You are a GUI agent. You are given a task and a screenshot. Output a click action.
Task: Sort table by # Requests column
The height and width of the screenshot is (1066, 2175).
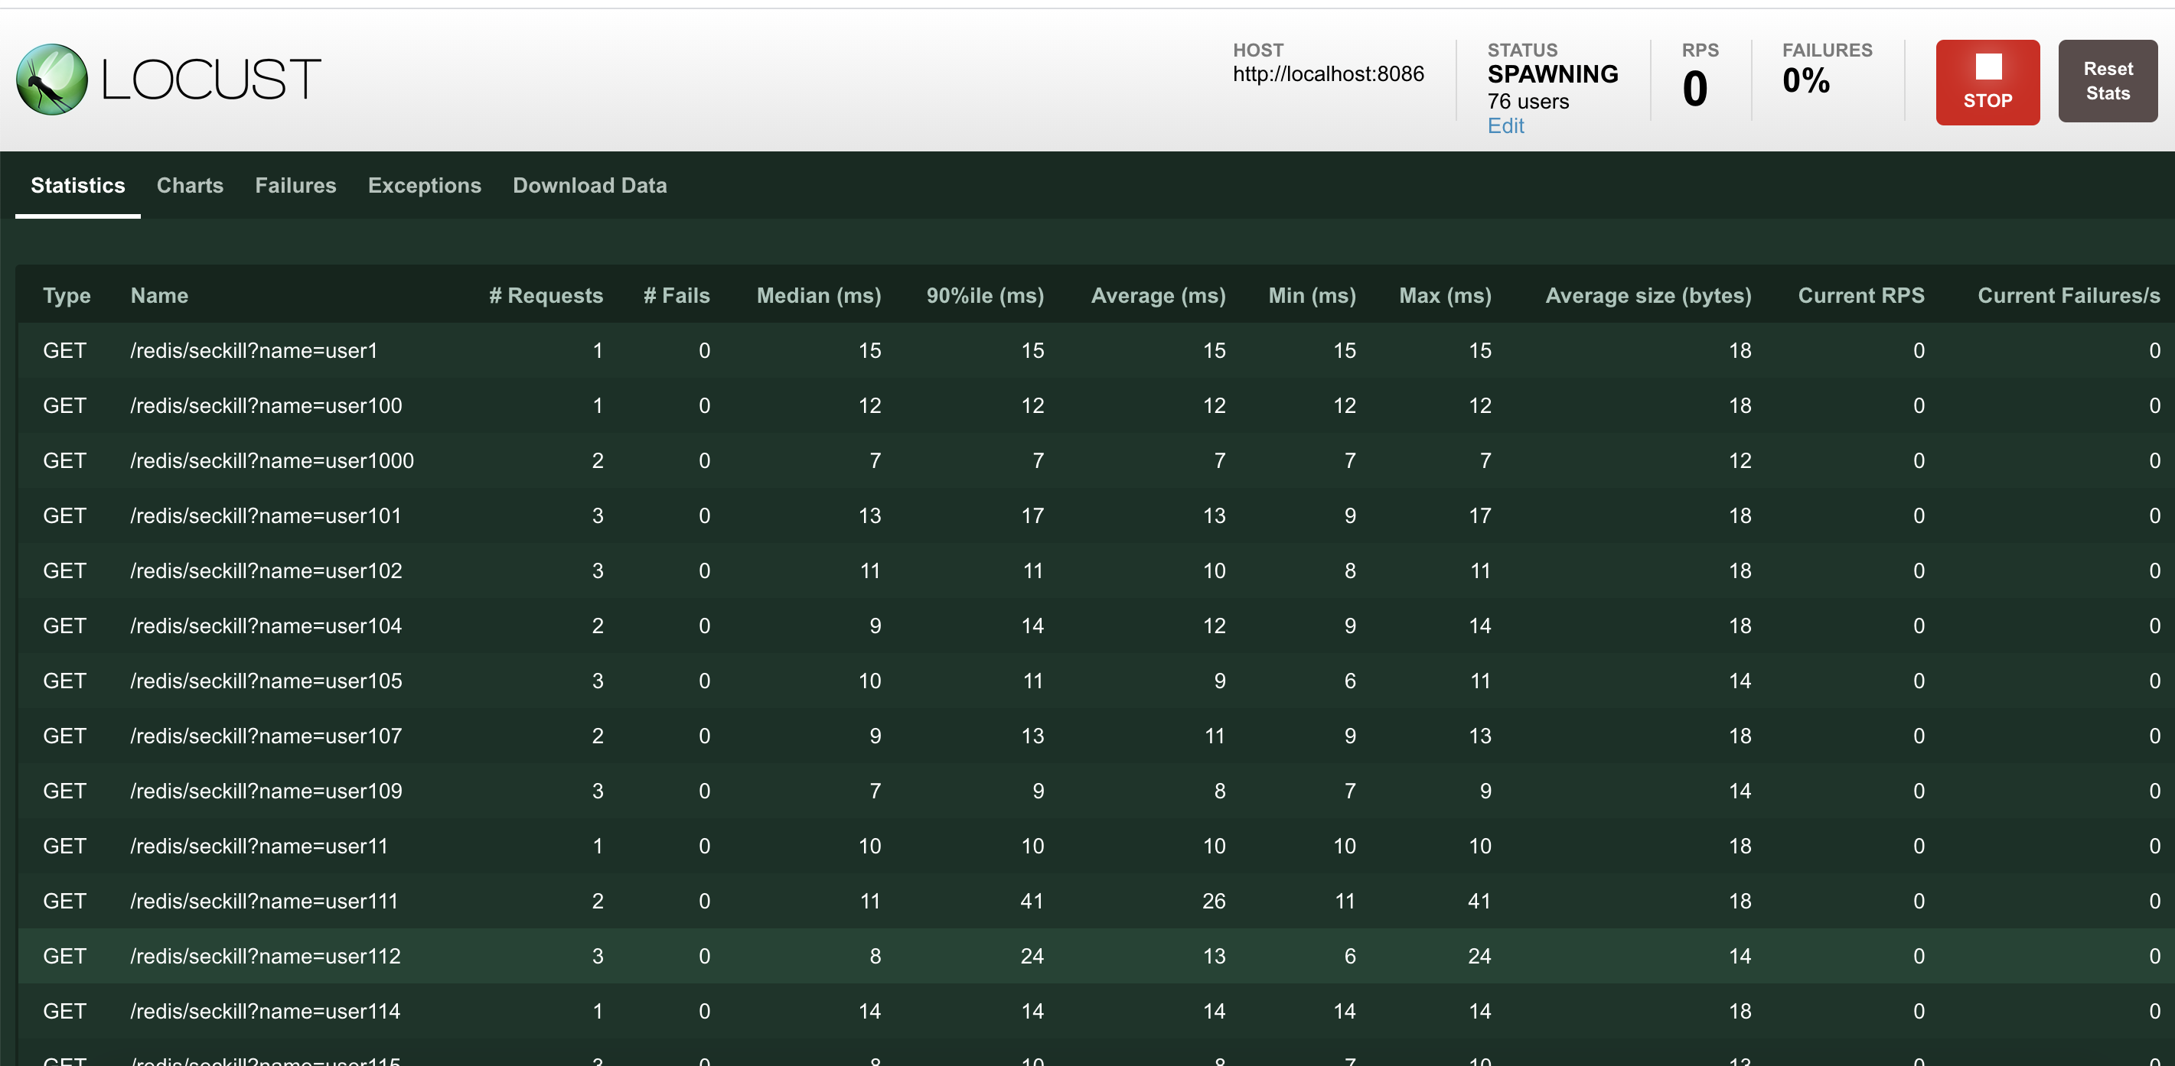(x=546, y=295)
